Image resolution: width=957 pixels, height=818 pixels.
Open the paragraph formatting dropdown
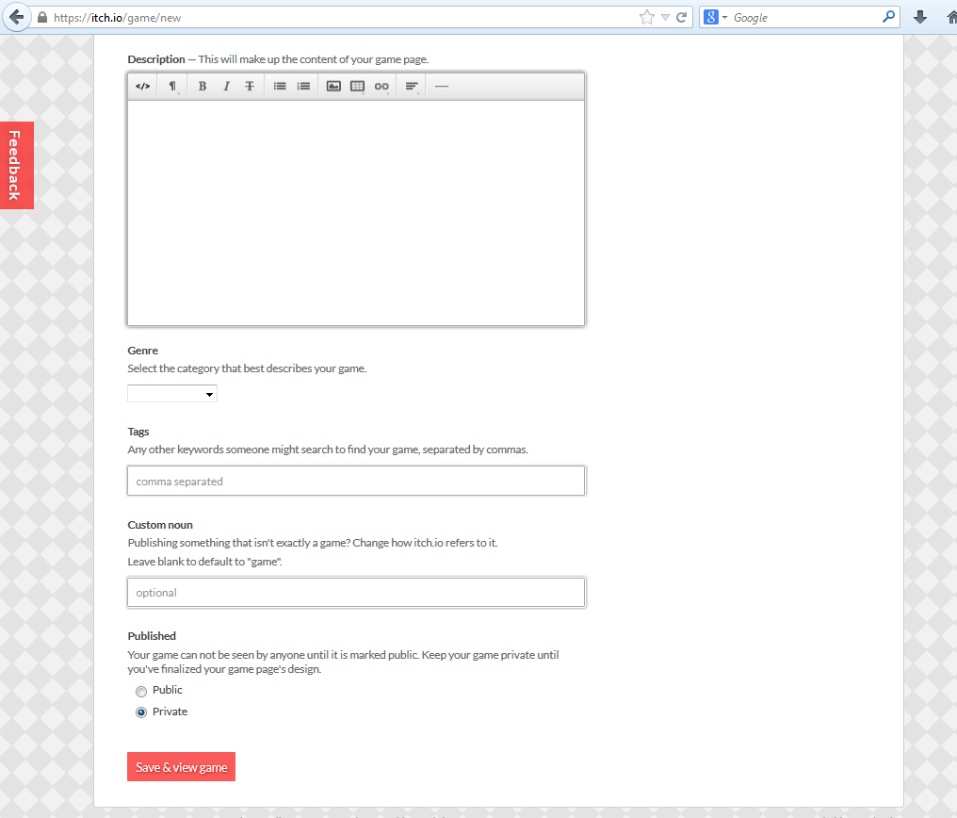point(172,87)
